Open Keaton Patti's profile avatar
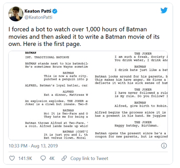Screen dimensions: 180x168 (x=16, y=14)
